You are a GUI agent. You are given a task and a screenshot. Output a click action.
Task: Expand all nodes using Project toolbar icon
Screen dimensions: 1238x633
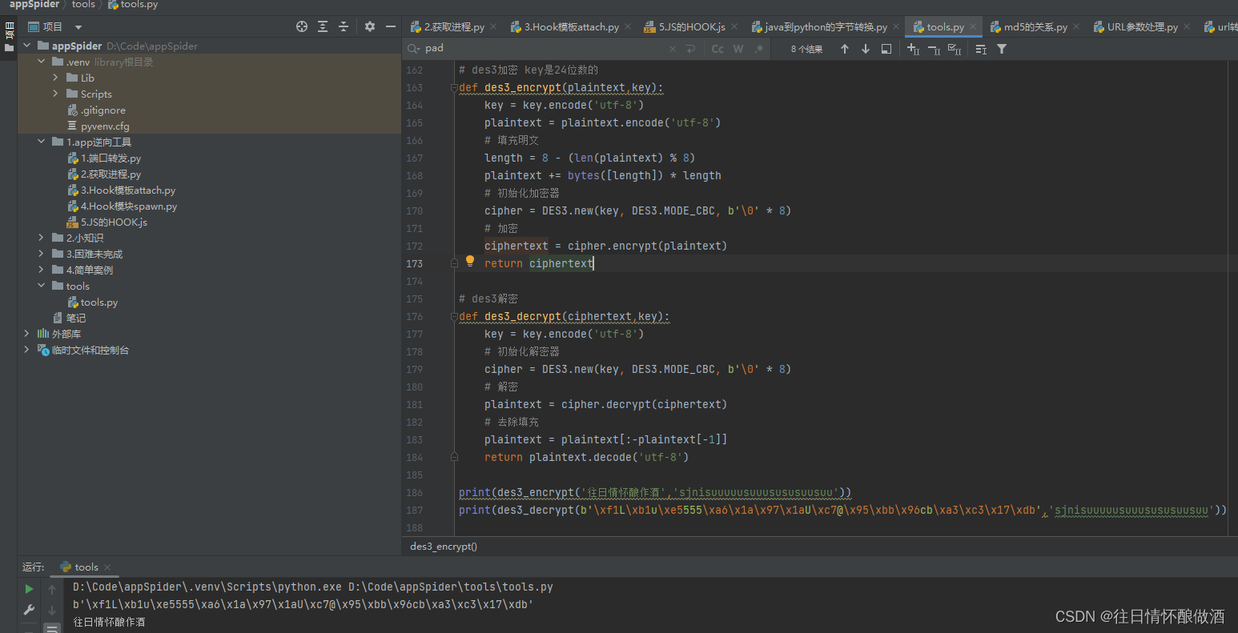(322, 26)
